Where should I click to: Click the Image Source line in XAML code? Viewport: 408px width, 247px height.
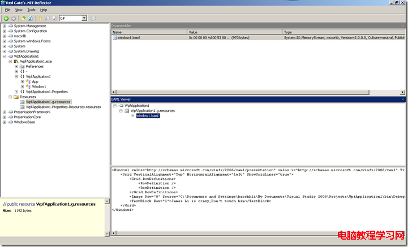click(x=267, y=197)
